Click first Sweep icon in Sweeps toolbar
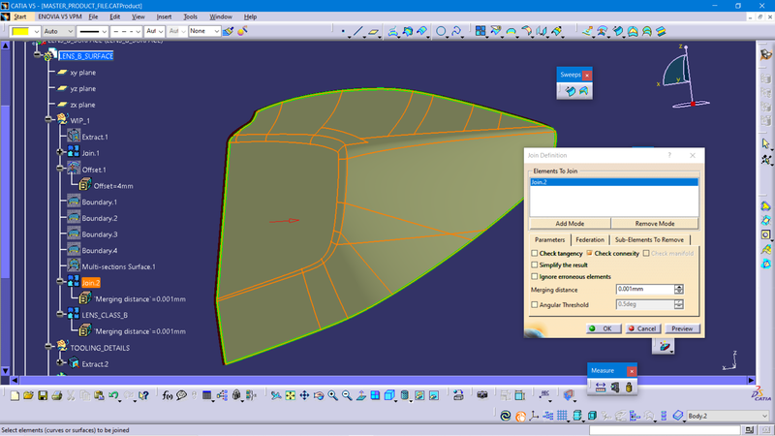Image resolution: width=775 pixels, height=436 pixels. [570, 91]
